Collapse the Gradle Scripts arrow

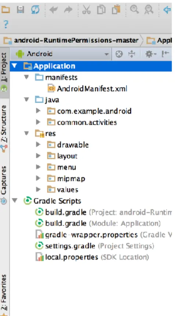(x=14, y=201)
